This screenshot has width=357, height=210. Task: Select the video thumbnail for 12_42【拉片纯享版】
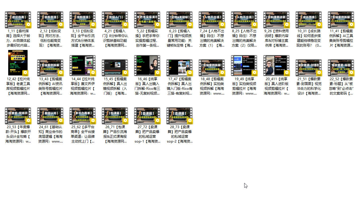click(18, 63)
